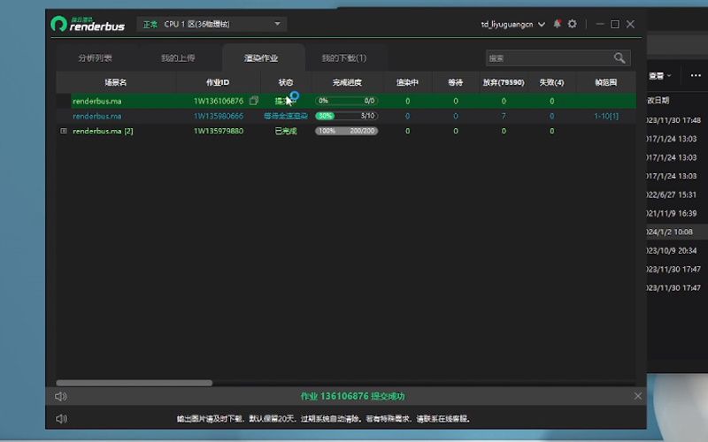Image resolution: width=708 pixels, height=442 pixels.
Task: Click the 50% progress bar
Action: (346, 116)
